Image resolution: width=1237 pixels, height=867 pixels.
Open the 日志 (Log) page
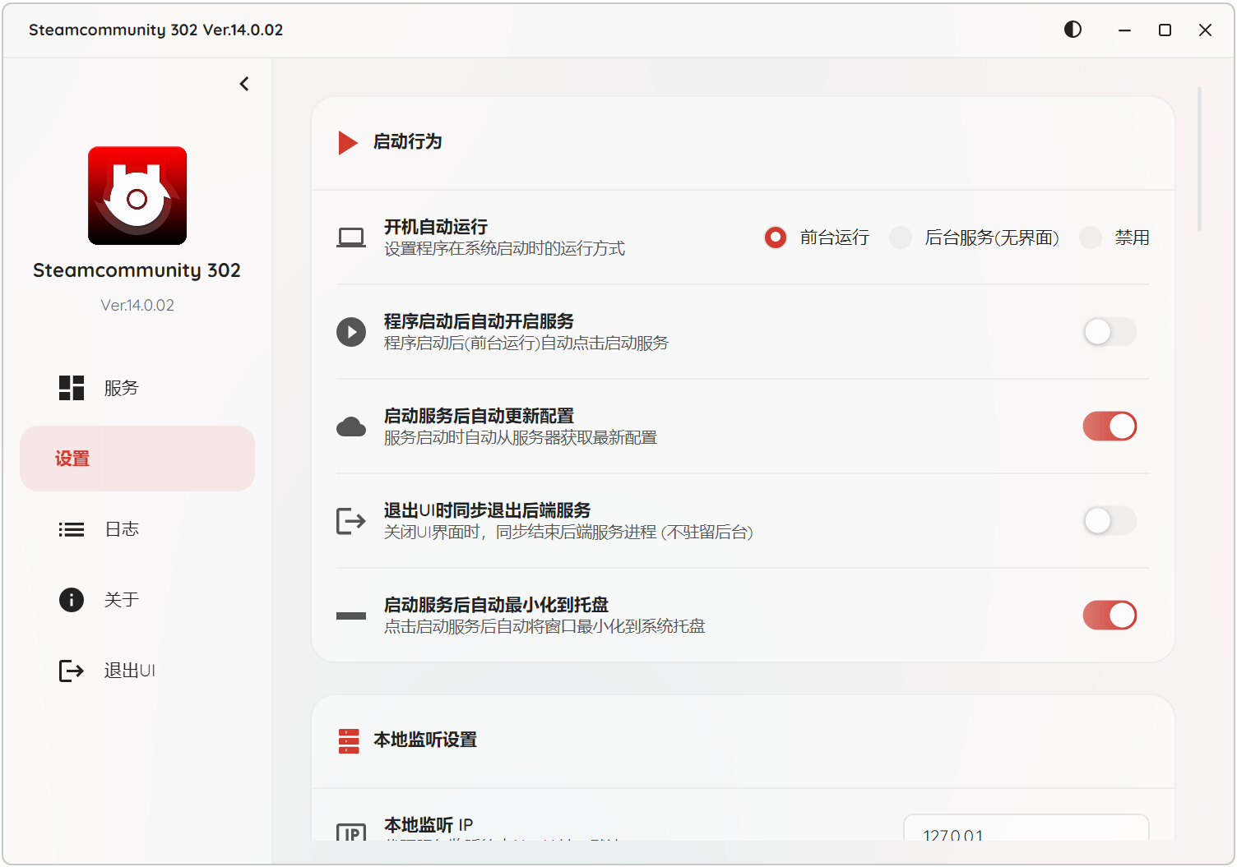137,529
